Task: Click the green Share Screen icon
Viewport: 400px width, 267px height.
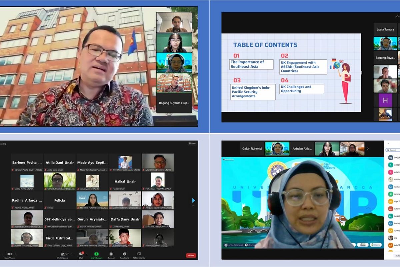Action: [x=96, y=254]
